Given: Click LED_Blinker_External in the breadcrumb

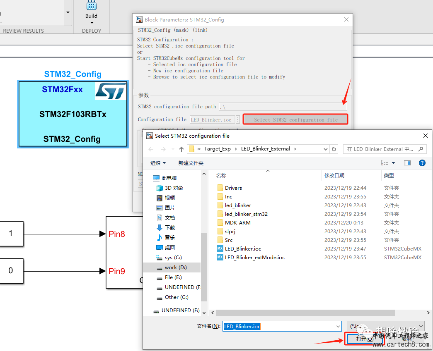Looking at the screenshot, I should [265, 149].
